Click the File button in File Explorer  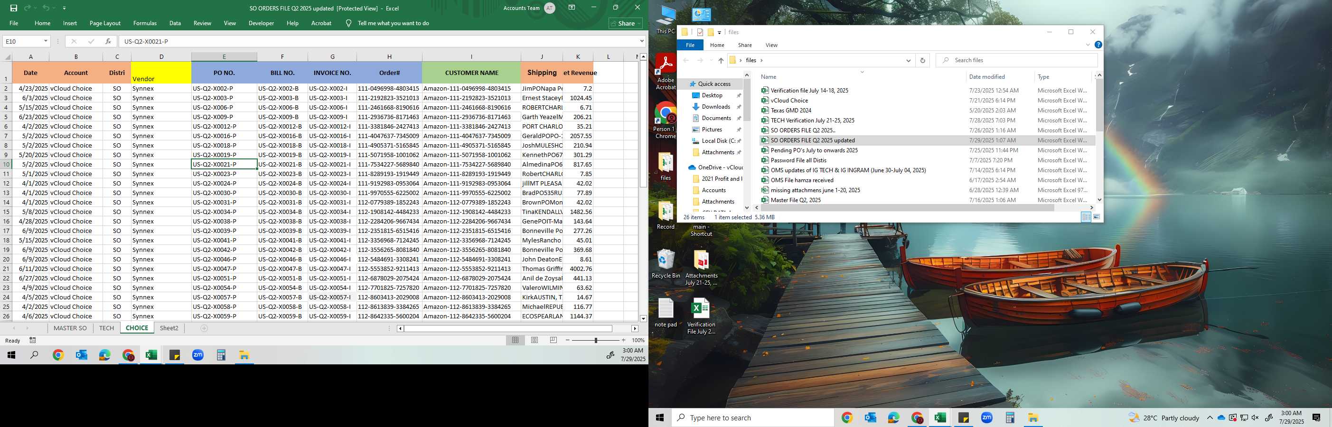pos(690,45)
